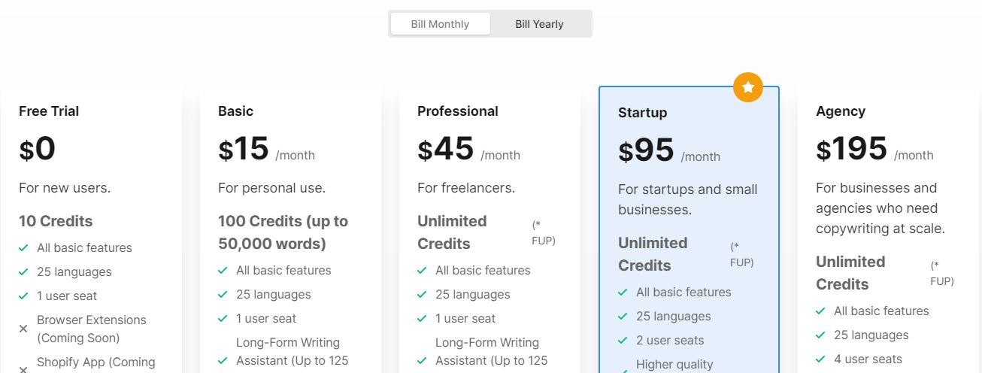Viewport: 982px width, 373px height.
Task: Click the FUP note on the Agency plan
Action: coord(942,273)
